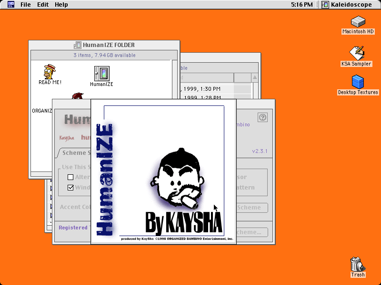Select the KSA Sampler desktop icon
The width and height of the screenshot is (381, 285).
(357, 53)
